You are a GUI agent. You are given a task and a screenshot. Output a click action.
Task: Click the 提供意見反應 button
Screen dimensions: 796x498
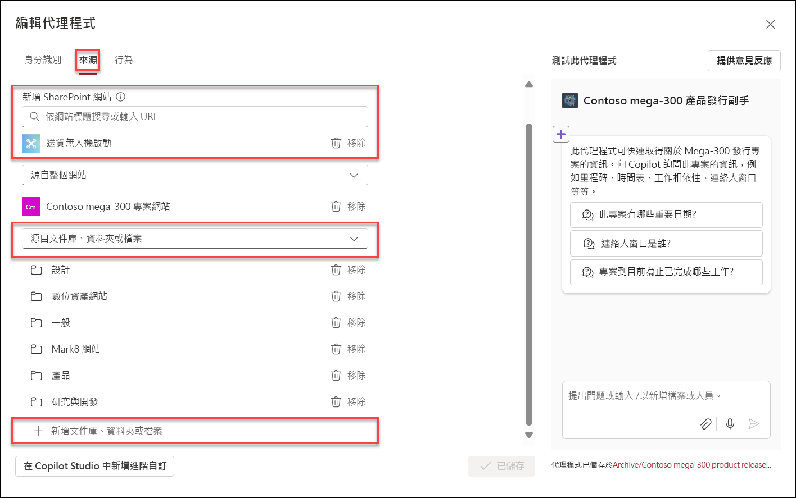point(744,61)
